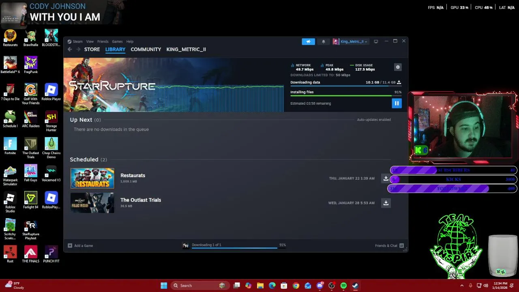Select FragPunk desktop icon
The image size is (519, 292).
tap(31, 65)
